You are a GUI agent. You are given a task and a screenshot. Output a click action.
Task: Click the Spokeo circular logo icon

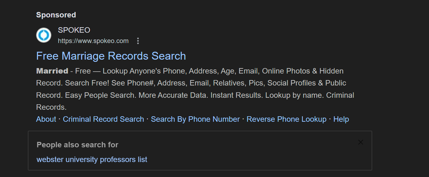pyautogui.click(x=44, y=35)
